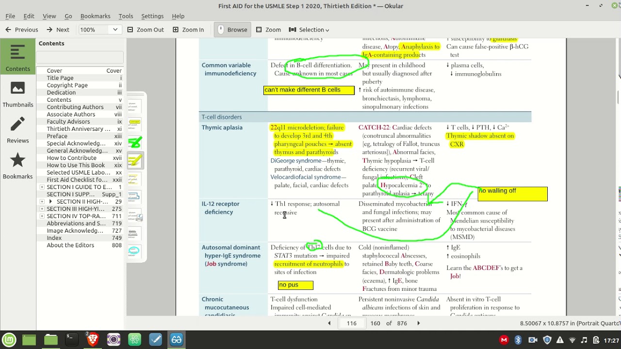Open the Brave browser from the taskbar
This screenshot has height=349, width=621.
click(92, 340)
